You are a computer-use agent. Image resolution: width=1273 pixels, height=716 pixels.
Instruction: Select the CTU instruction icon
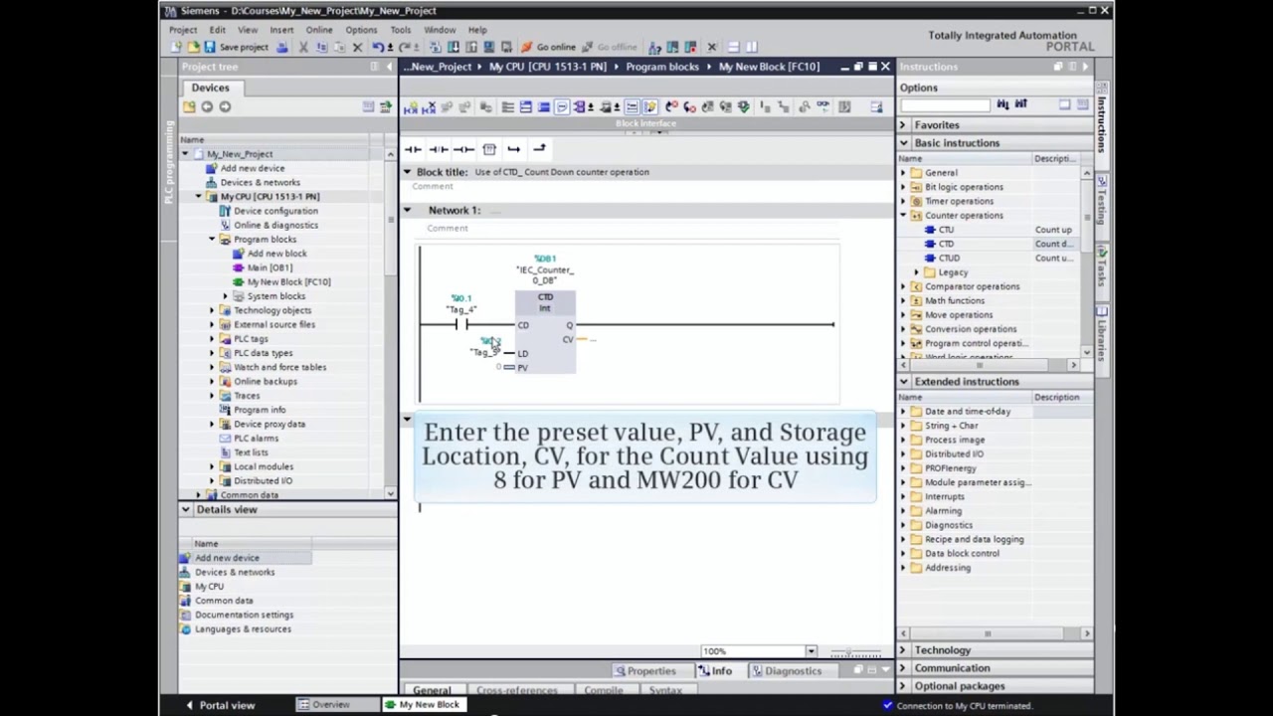931,230
